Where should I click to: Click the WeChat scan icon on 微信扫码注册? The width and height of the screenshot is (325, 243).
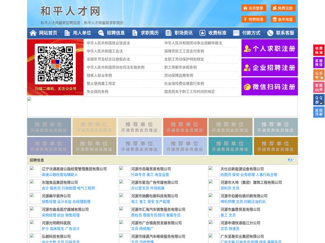tap(247, 87)
